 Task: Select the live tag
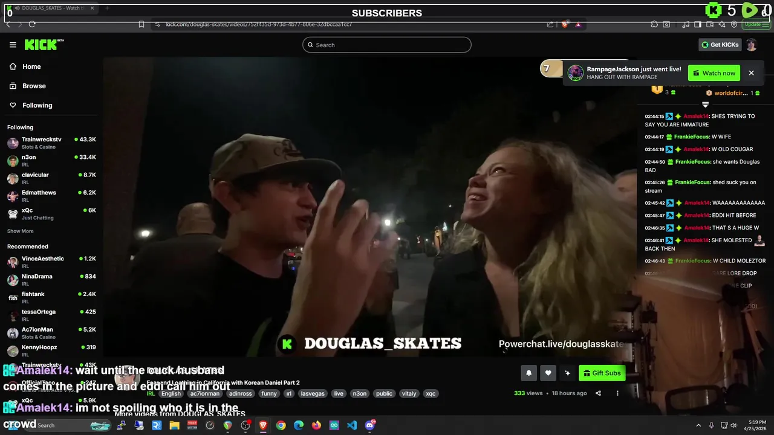(x=339, y=393)
